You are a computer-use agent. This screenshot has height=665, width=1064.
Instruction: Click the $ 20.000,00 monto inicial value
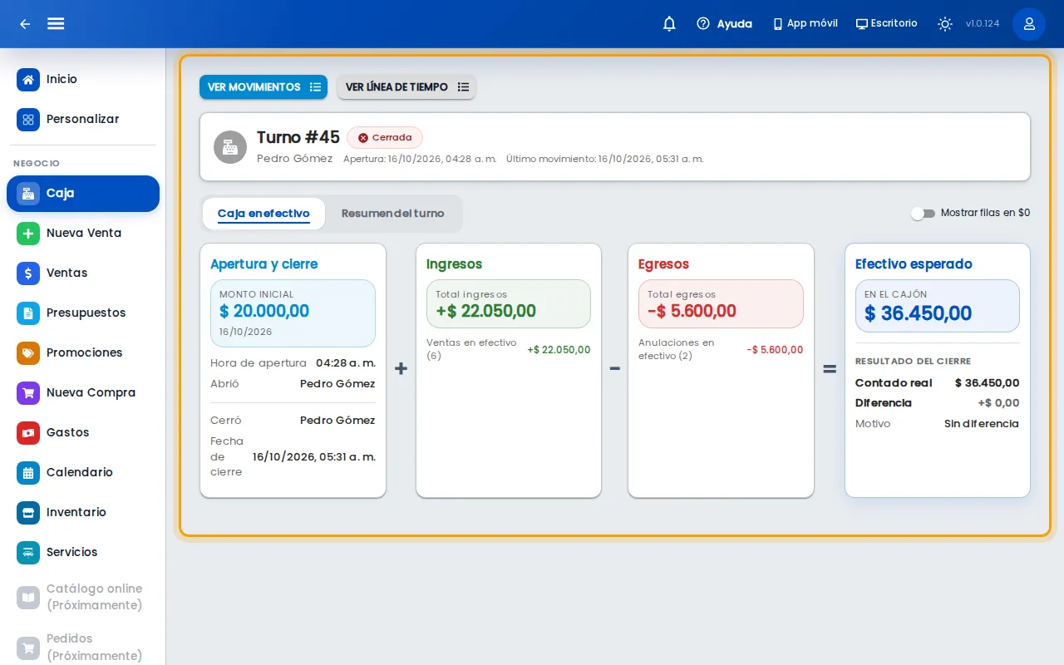264,312
